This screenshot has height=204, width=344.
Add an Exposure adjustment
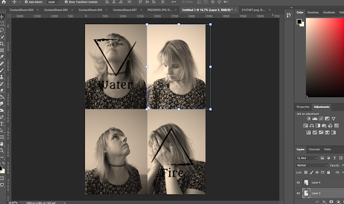pyautogui.click(x=327, y=119)
